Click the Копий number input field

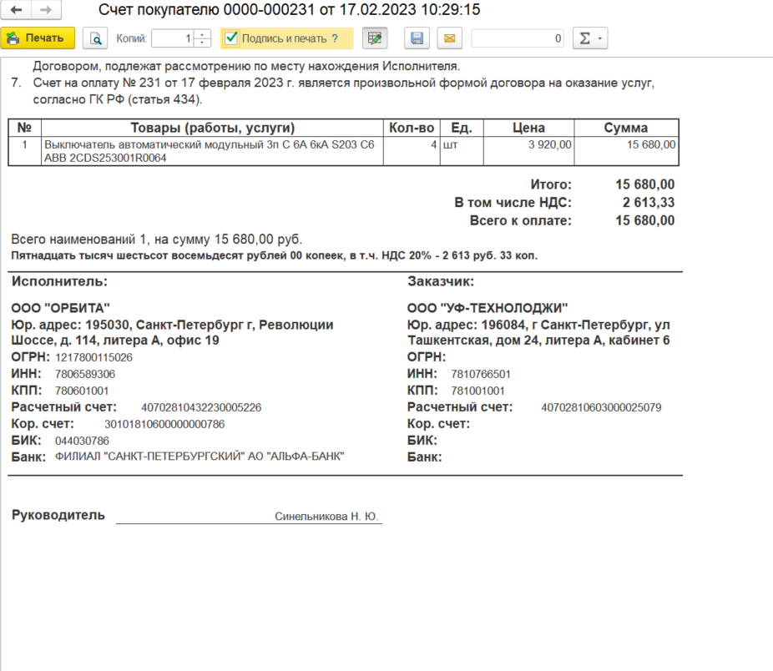coord(173,38)
